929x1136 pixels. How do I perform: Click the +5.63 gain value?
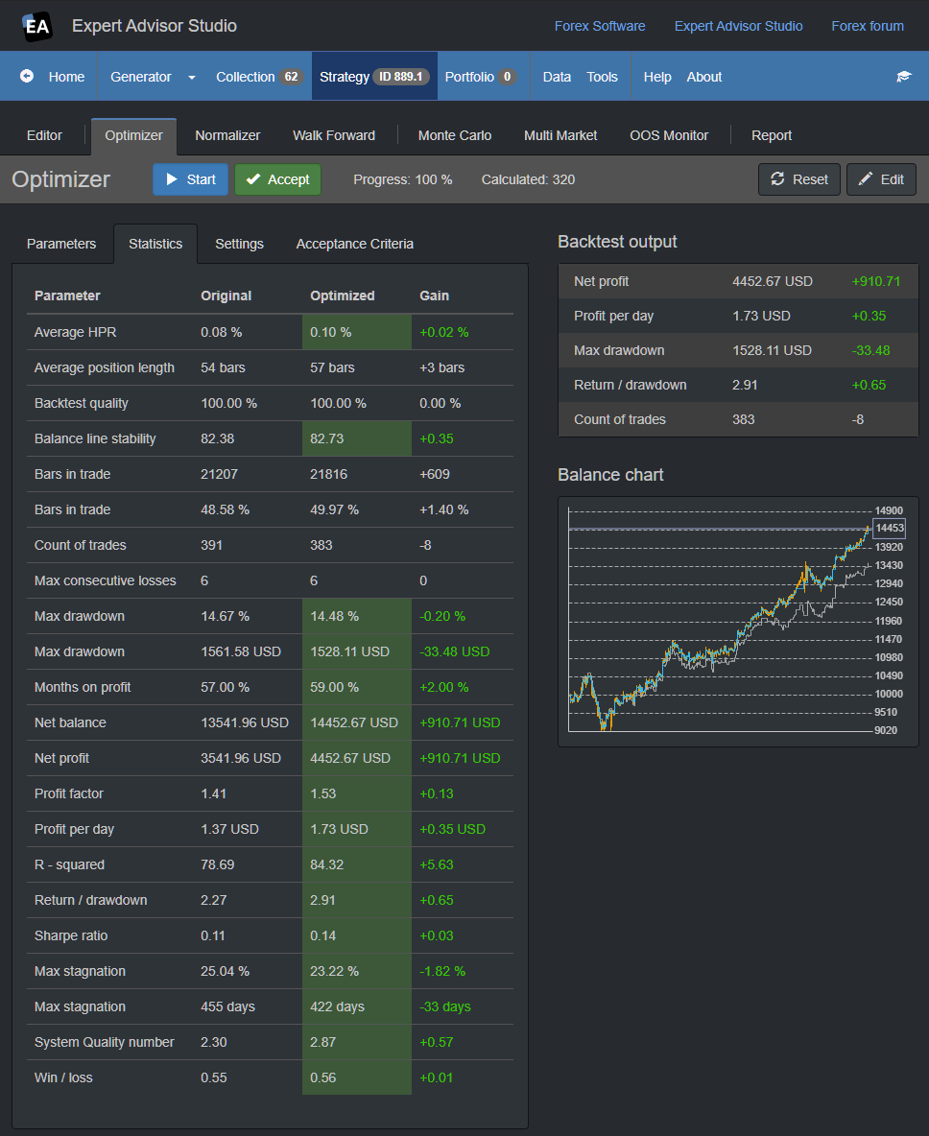[x=437, y=864]
